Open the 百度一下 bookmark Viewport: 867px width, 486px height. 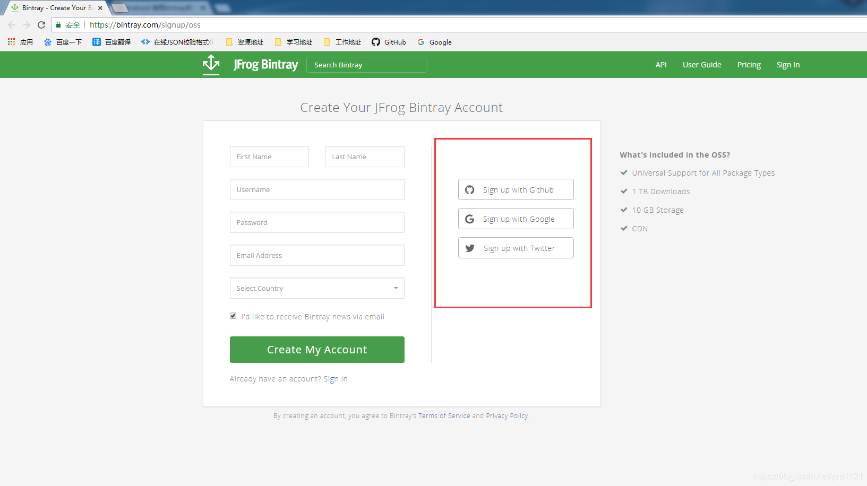pyautogui.click(x=63, y=42)
